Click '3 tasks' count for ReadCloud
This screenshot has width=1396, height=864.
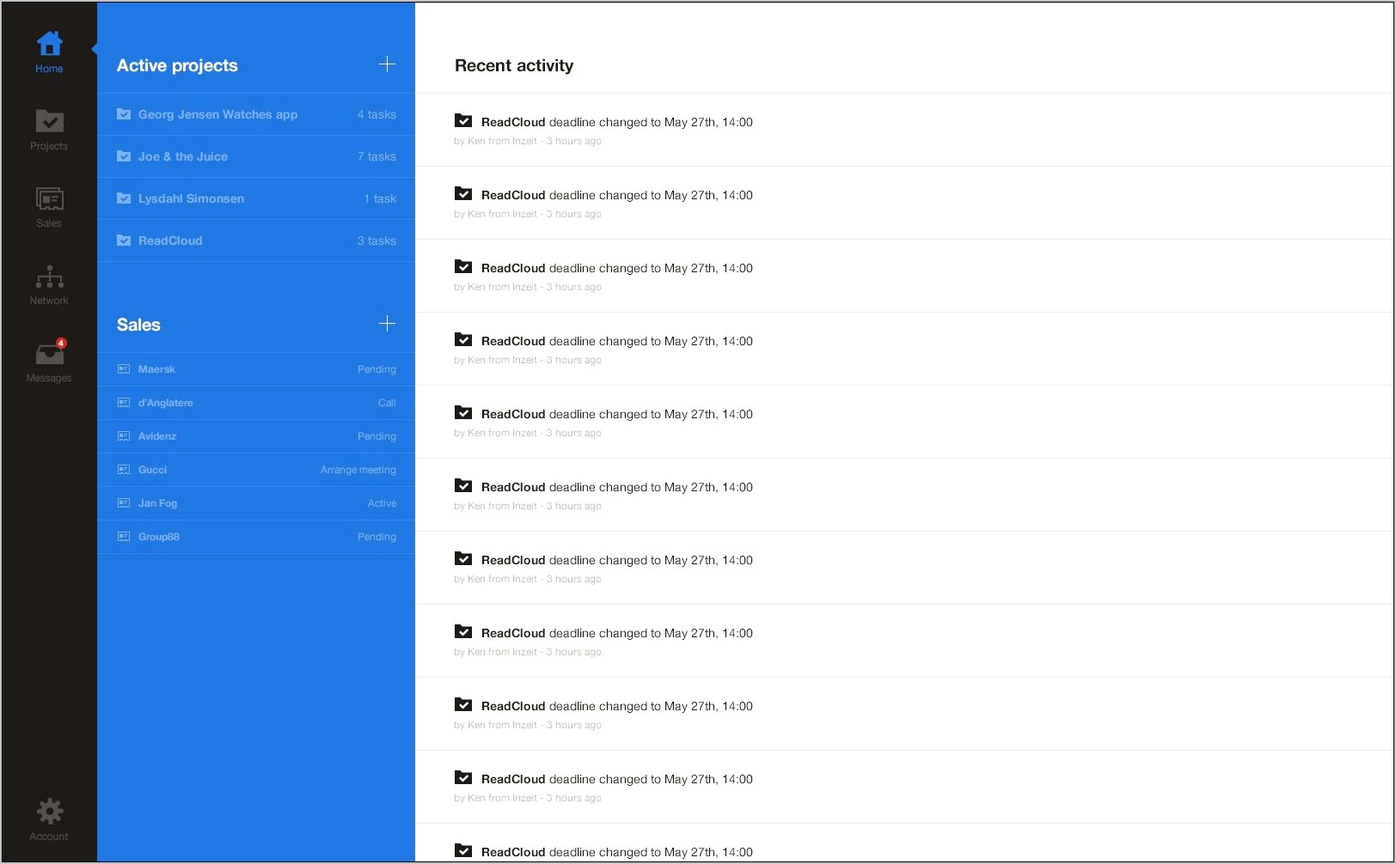377,240
